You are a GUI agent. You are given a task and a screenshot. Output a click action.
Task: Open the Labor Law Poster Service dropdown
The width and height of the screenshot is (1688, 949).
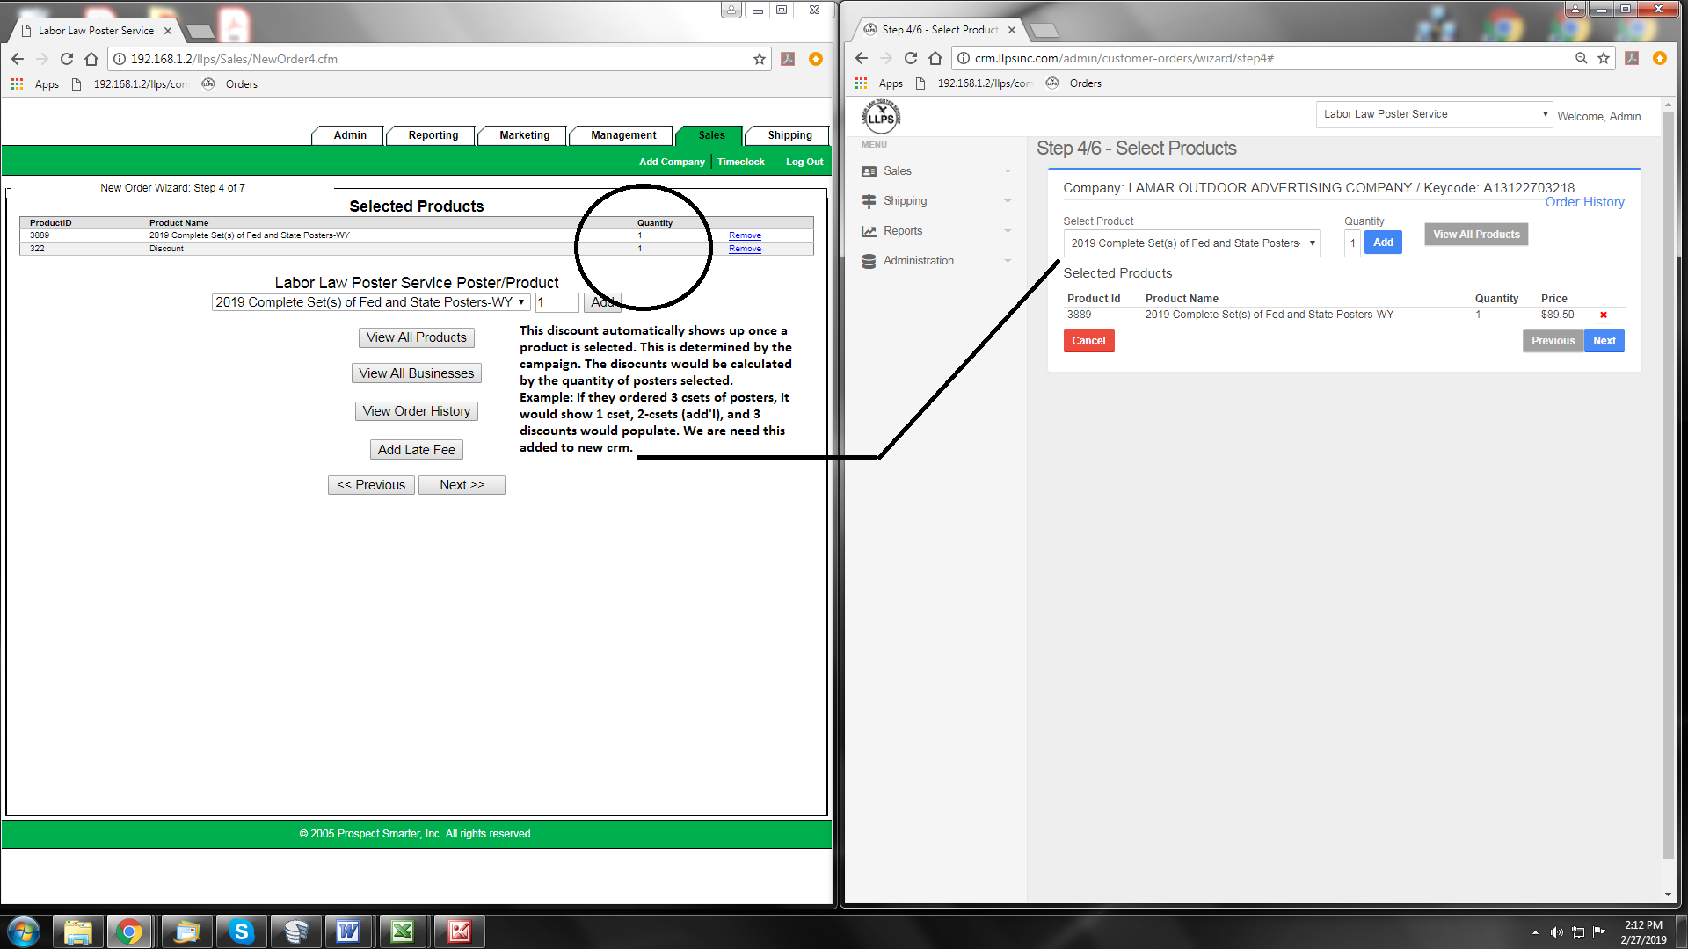tap(1433, 114)
